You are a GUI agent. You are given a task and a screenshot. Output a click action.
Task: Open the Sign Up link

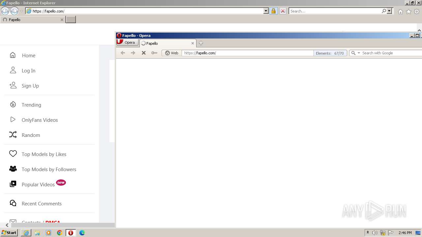pyautogui.click(x=30, y=86)
